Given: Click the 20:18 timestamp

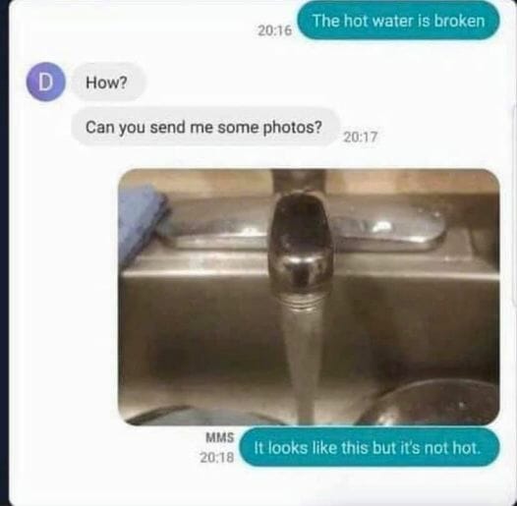Looking at the screenshot, I should coord(217,457).
